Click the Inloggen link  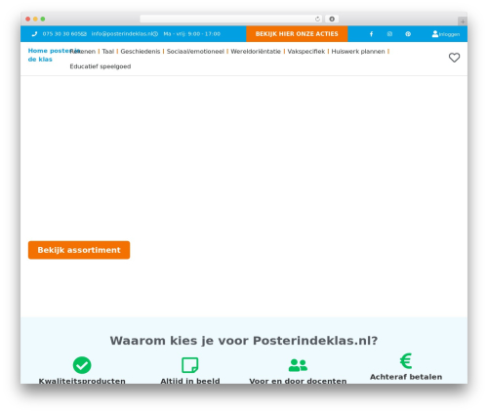(449, 34)
